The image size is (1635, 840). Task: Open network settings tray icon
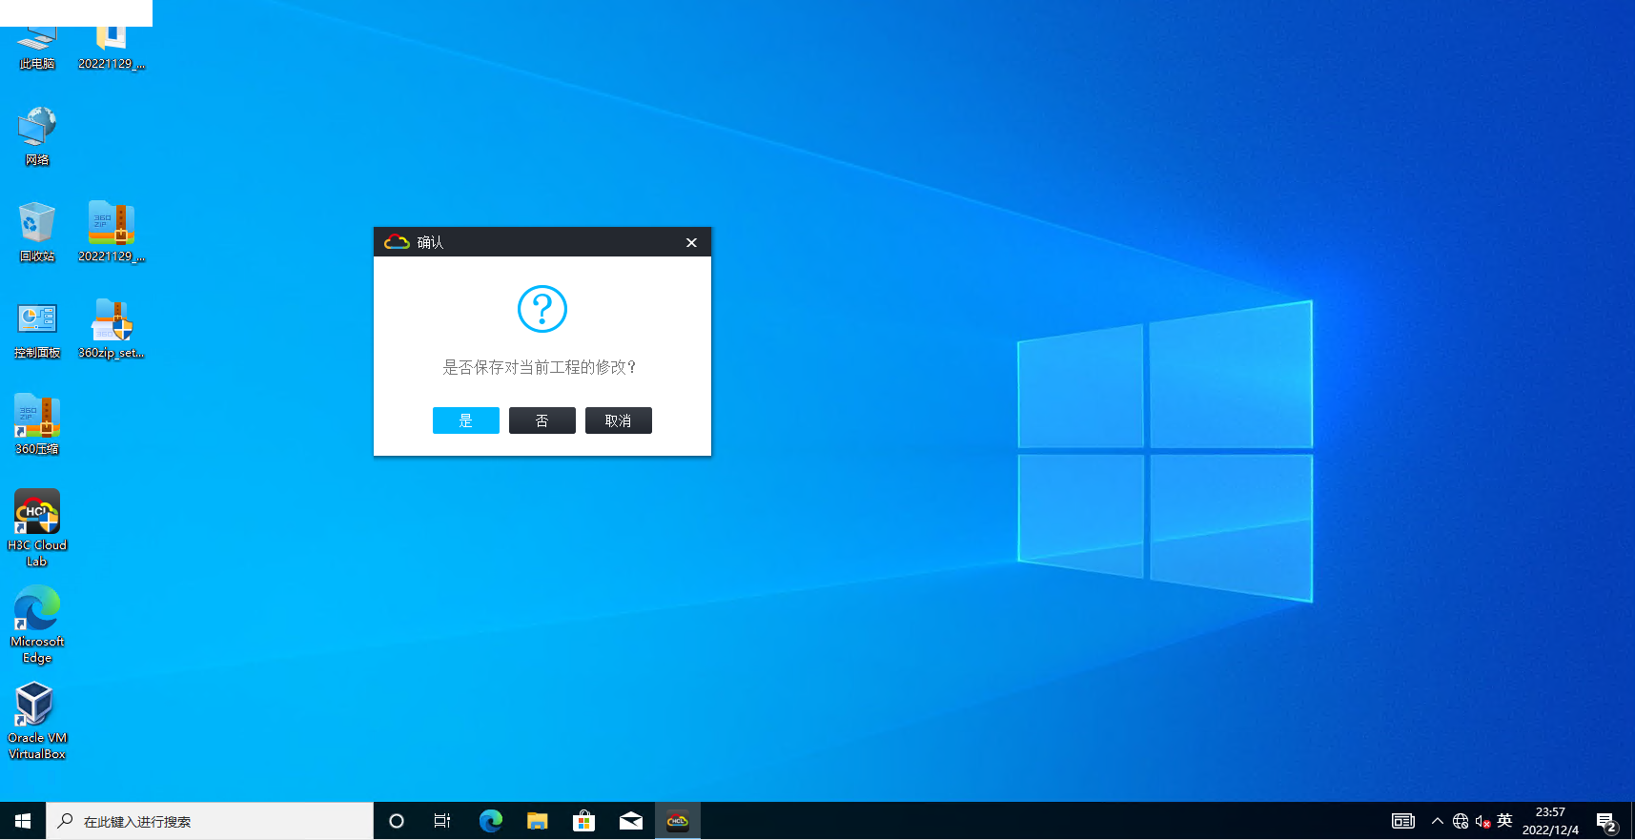1461,821
